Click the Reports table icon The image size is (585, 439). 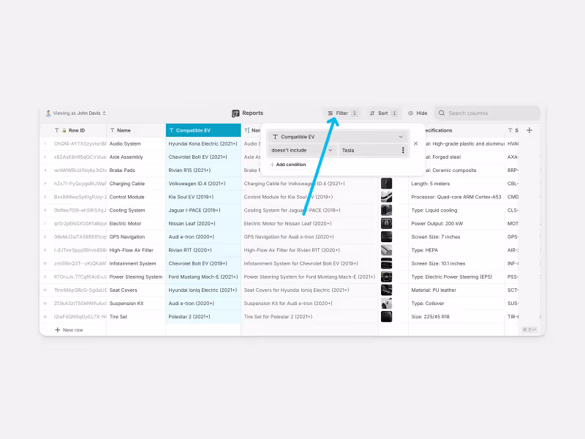(x=235, y=113)
